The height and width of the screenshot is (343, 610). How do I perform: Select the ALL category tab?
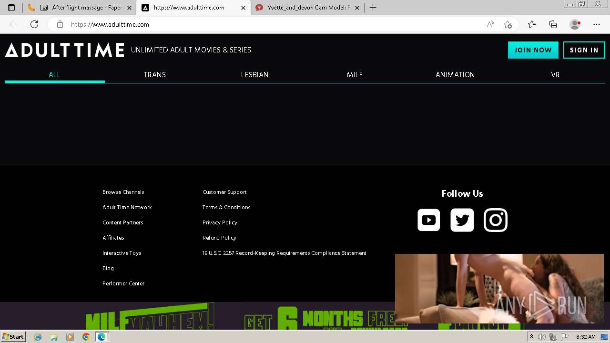pyautogui.click(x=54, y=75)
